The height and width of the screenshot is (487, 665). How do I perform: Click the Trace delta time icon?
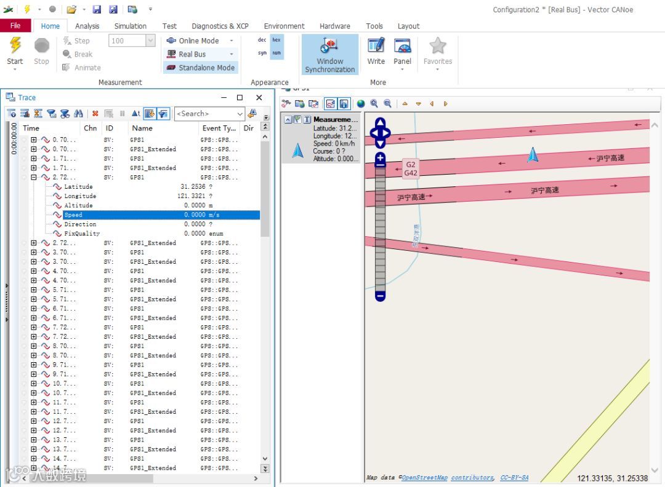[135, 114]
